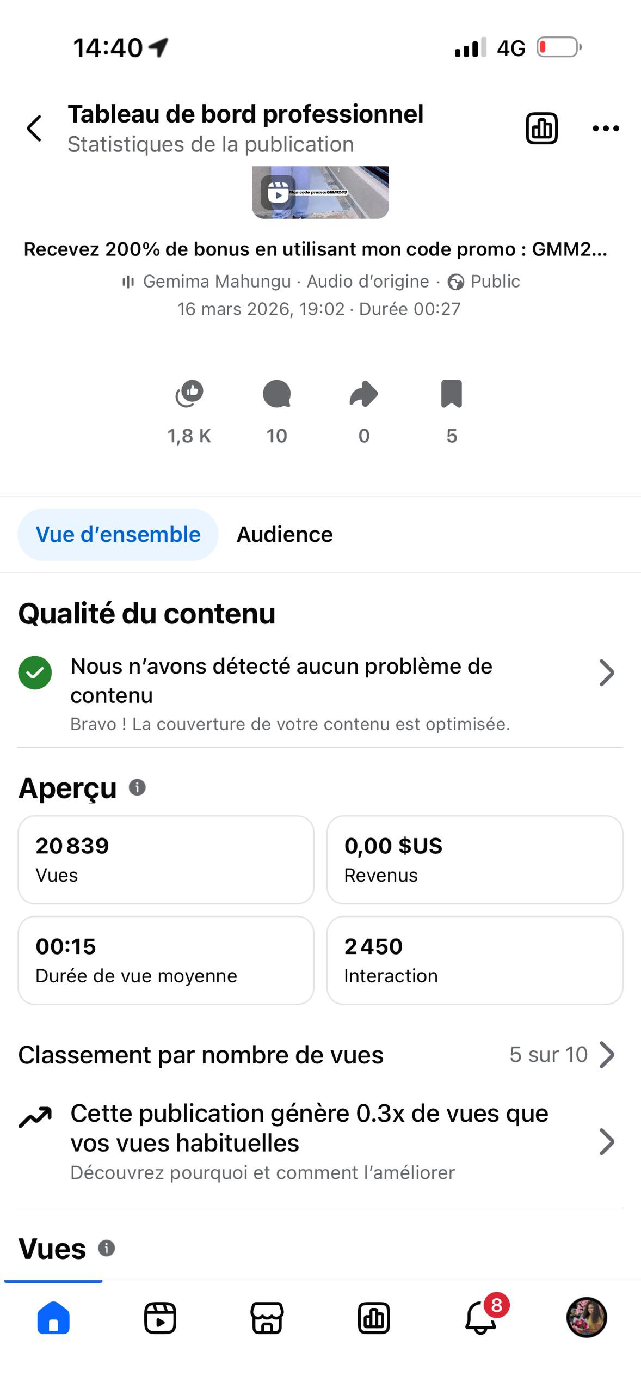Tap the reactions like icon showing 1,8 K

coord(189,394)
